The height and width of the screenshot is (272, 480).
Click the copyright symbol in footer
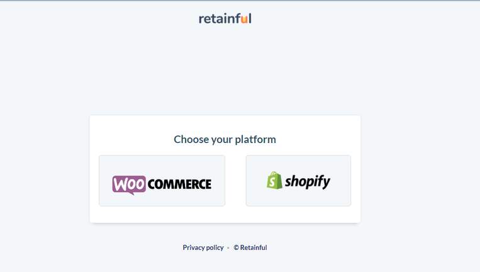click(237, 247)
